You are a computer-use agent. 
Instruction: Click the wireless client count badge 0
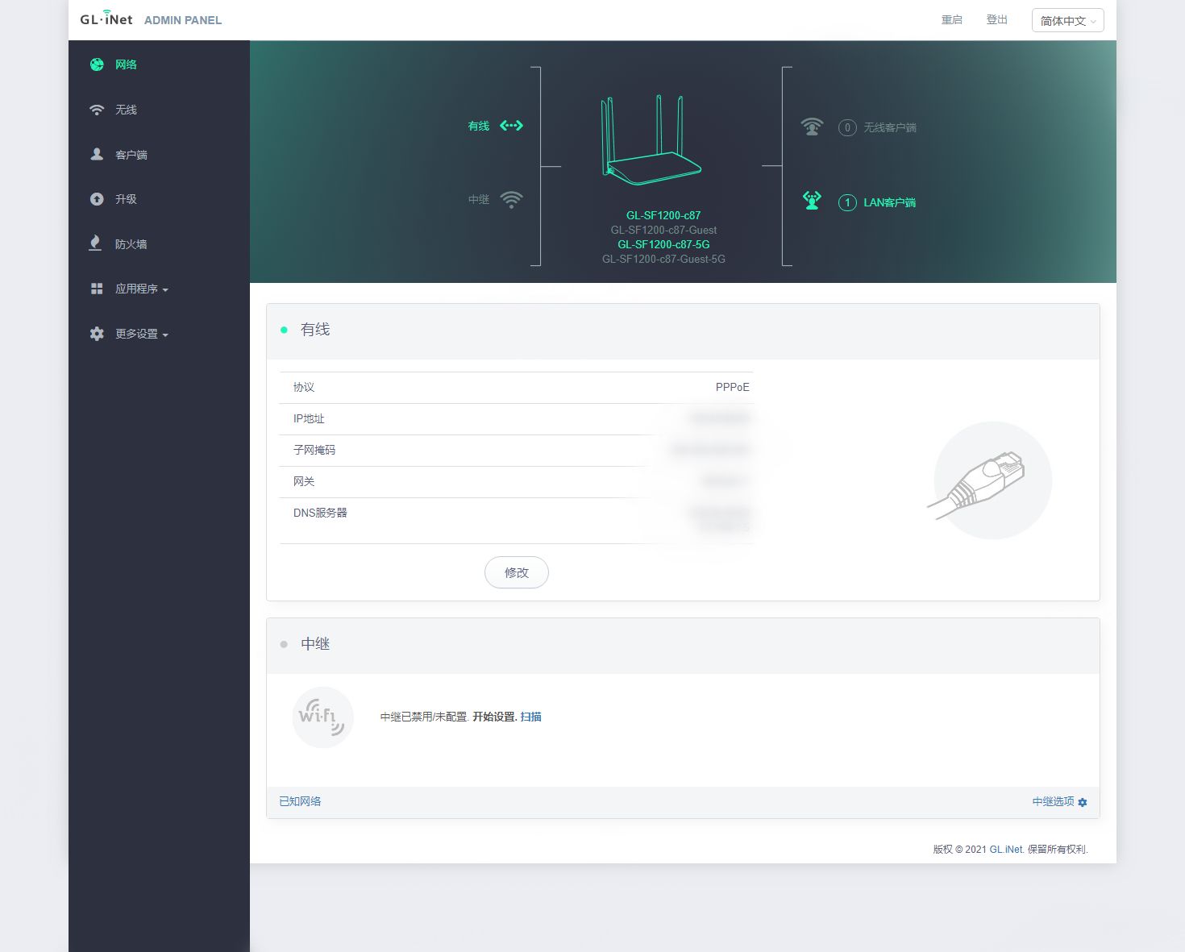(847, 127)
